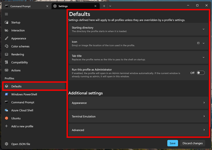
Task: Click the Color schemes palette icon
Action: [x=7, y=46]
